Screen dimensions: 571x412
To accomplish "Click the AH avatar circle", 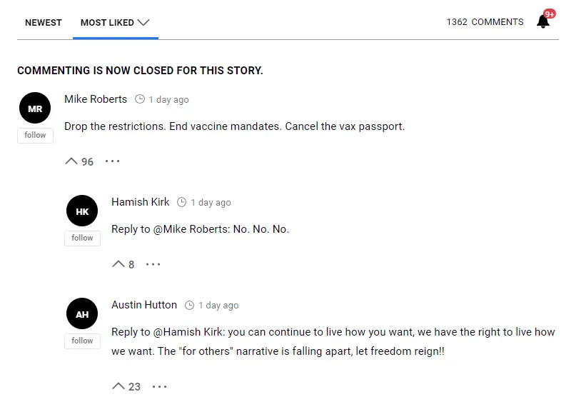I will tap(82, 313).
